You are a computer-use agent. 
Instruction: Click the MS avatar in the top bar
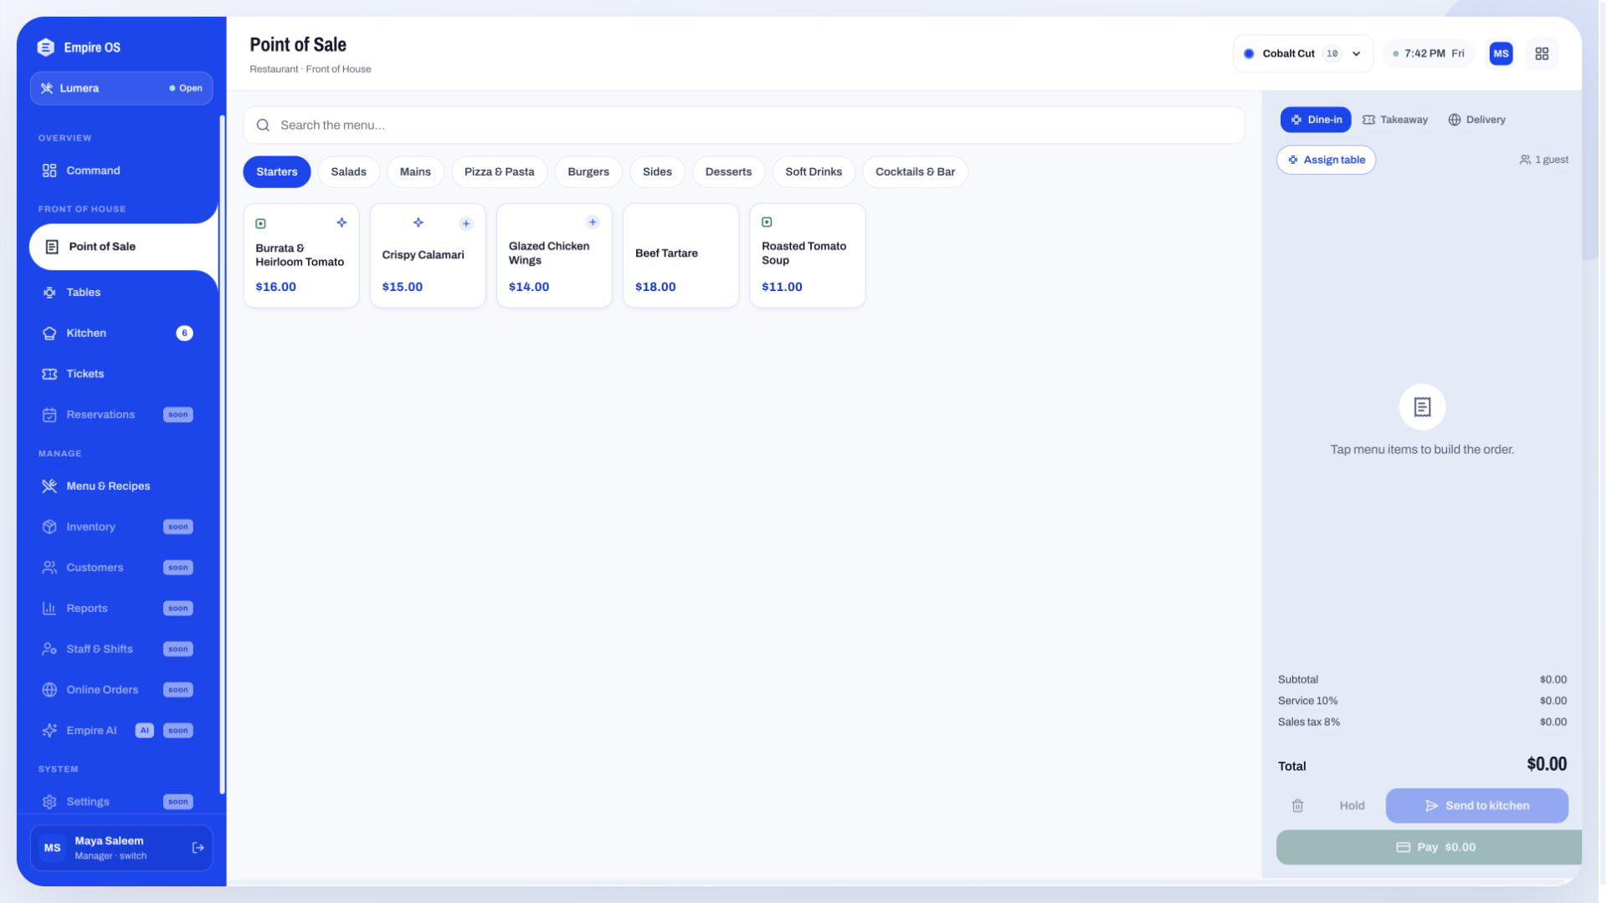[x=1501, y=54]
